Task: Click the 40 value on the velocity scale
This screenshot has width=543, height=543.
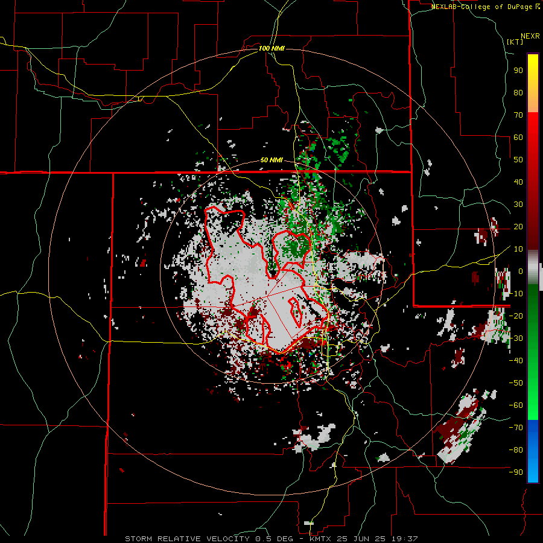Action: coord(518,182)
